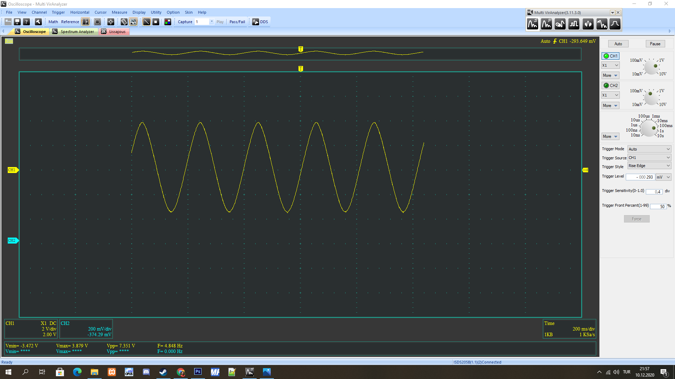Image resolution: width=675 pixels, height=379 pixels.
Task: Open the Measure menu
Action: 119,12
